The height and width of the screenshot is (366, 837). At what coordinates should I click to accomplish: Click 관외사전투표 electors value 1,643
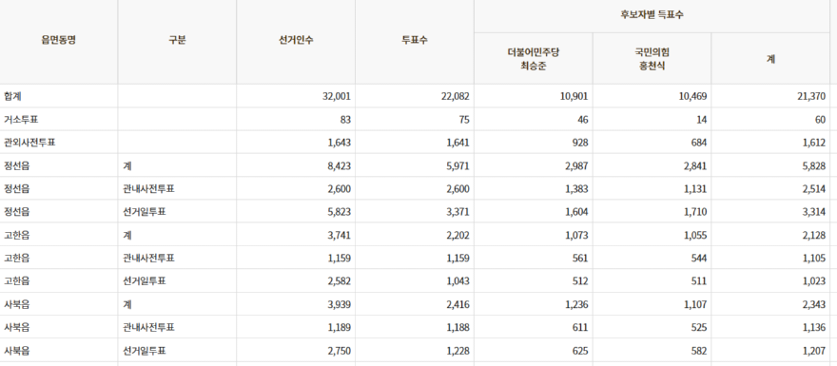(x=339, y=143)
